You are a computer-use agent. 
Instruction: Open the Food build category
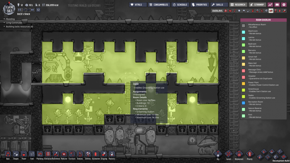click(x=32, y=154)
